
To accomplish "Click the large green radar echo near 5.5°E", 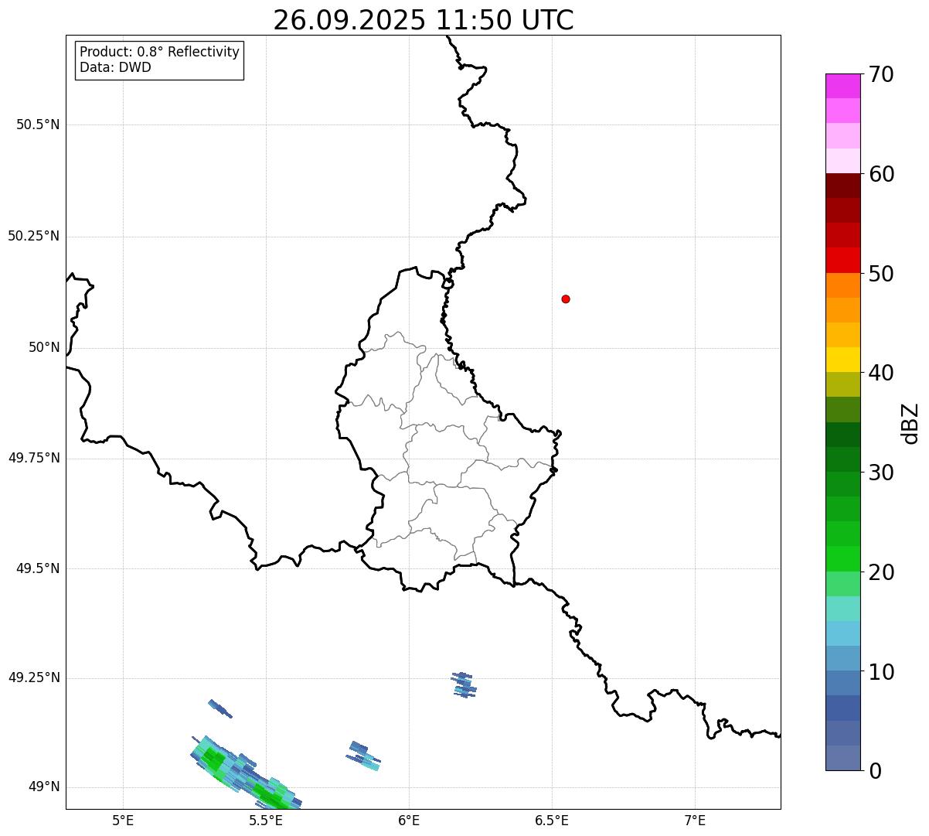I will pyautogui.click(x=246, y=773).
